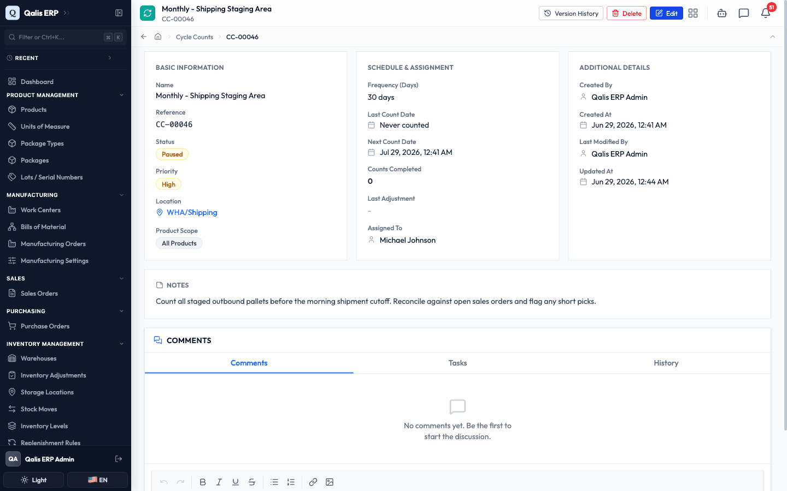Open the apps grid icon
This screenshot has width=787, height=491.
(693, 13)
